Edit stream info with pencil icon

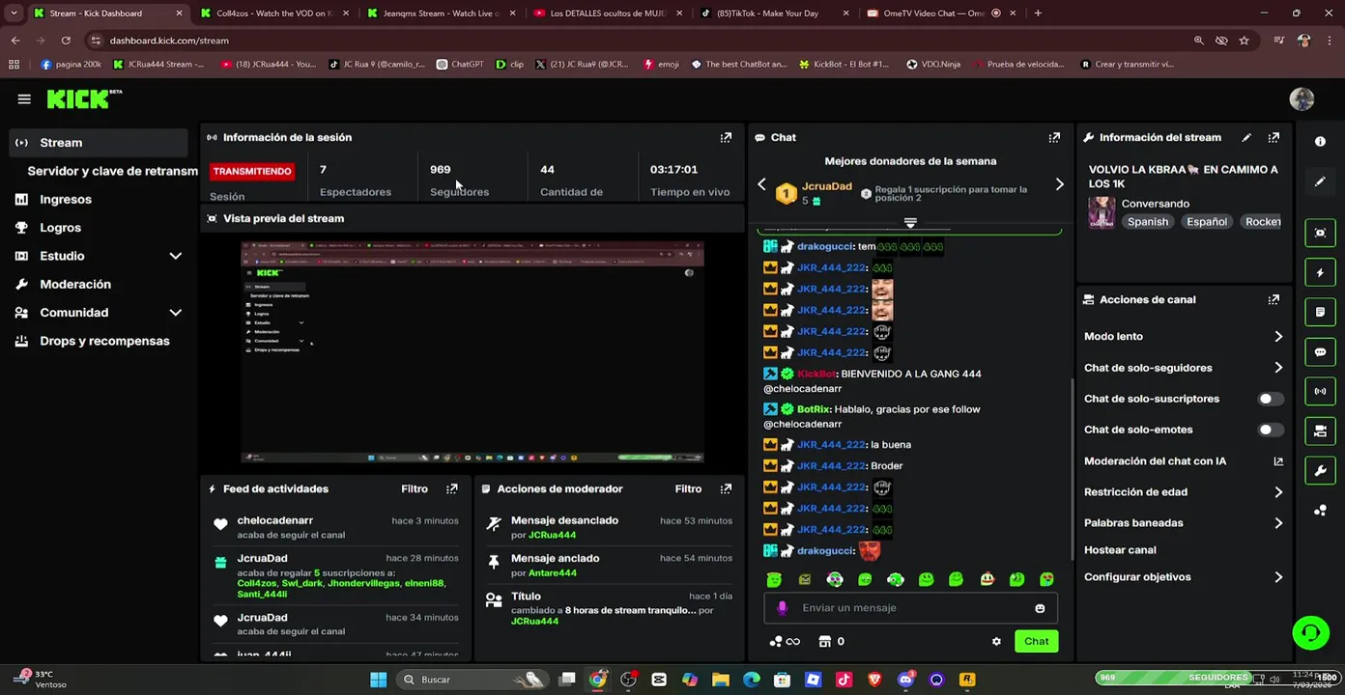click(x=1246, y=138)
